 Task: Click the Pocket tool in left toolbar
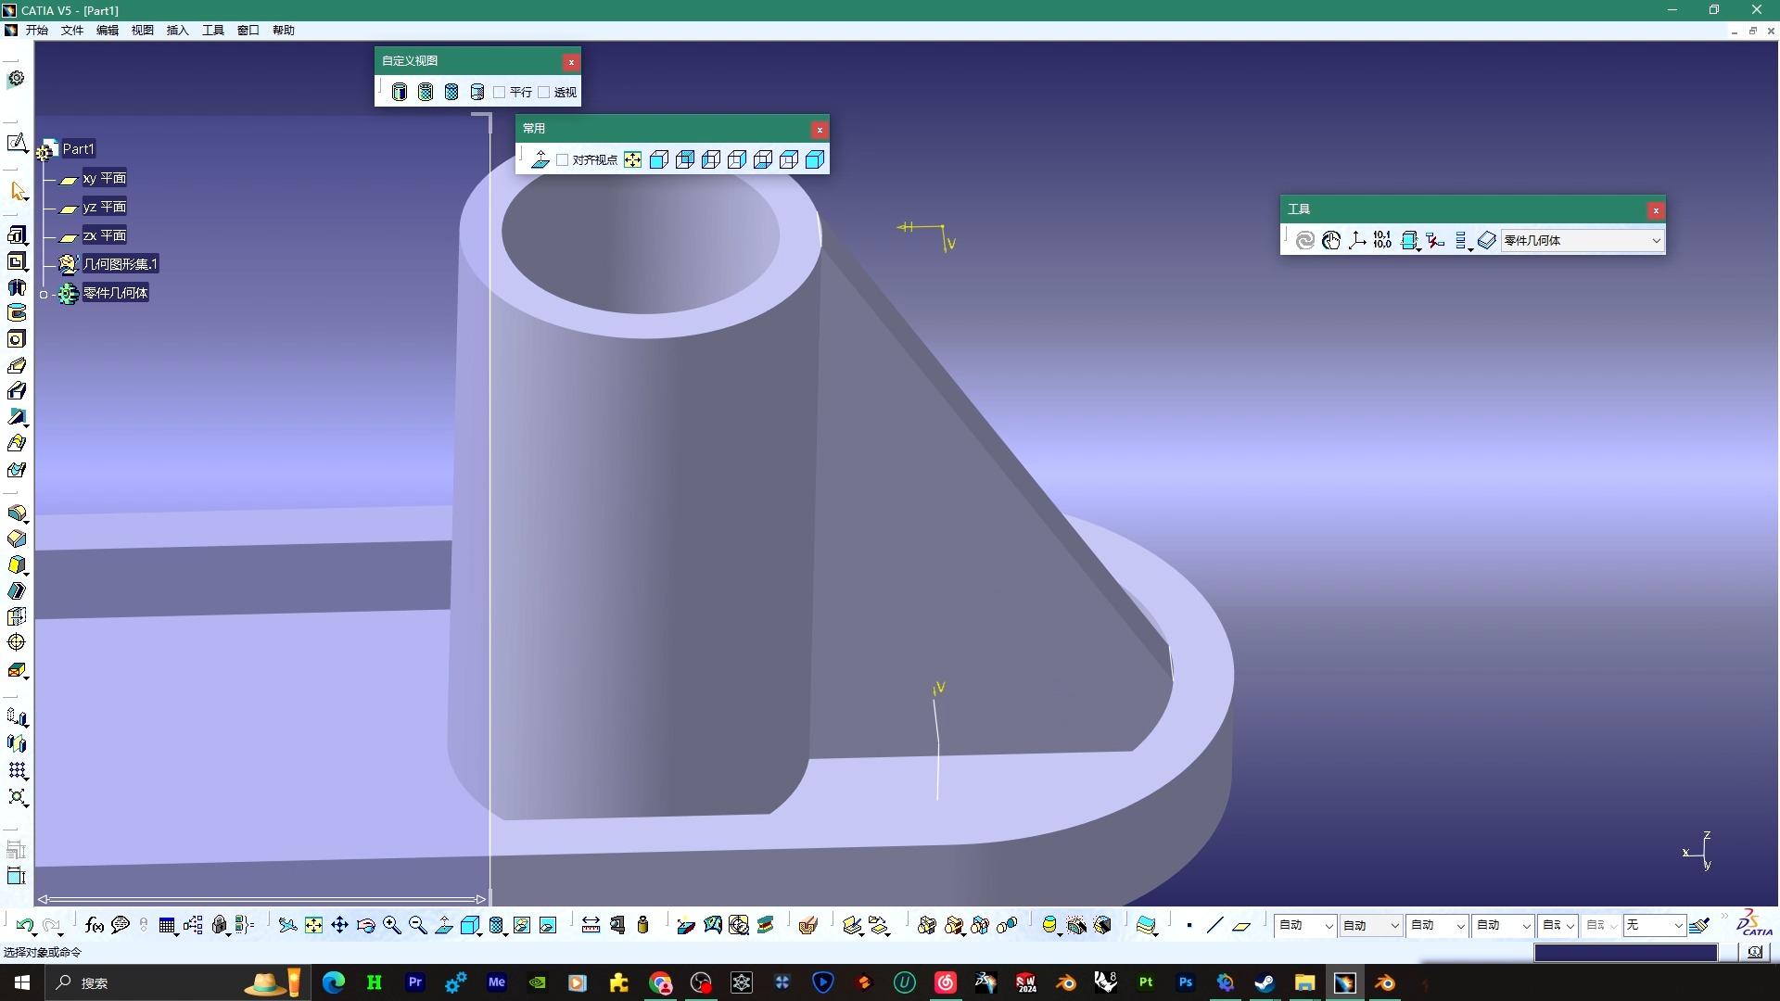pyautogui.click(x=16, y=261)
